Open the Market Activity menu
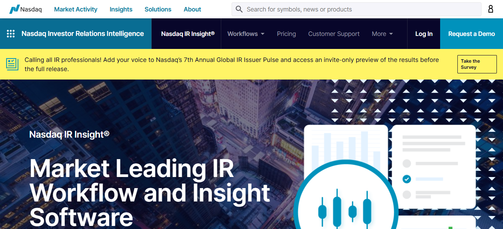Image resolution: width=503 pixels, height=229 pixels. coord(76,9)
